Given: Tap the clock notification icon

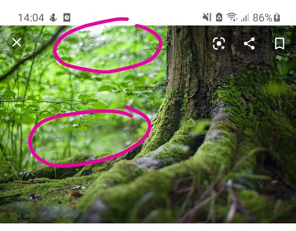Looking at the screenshot, I should tap(67, 18).
